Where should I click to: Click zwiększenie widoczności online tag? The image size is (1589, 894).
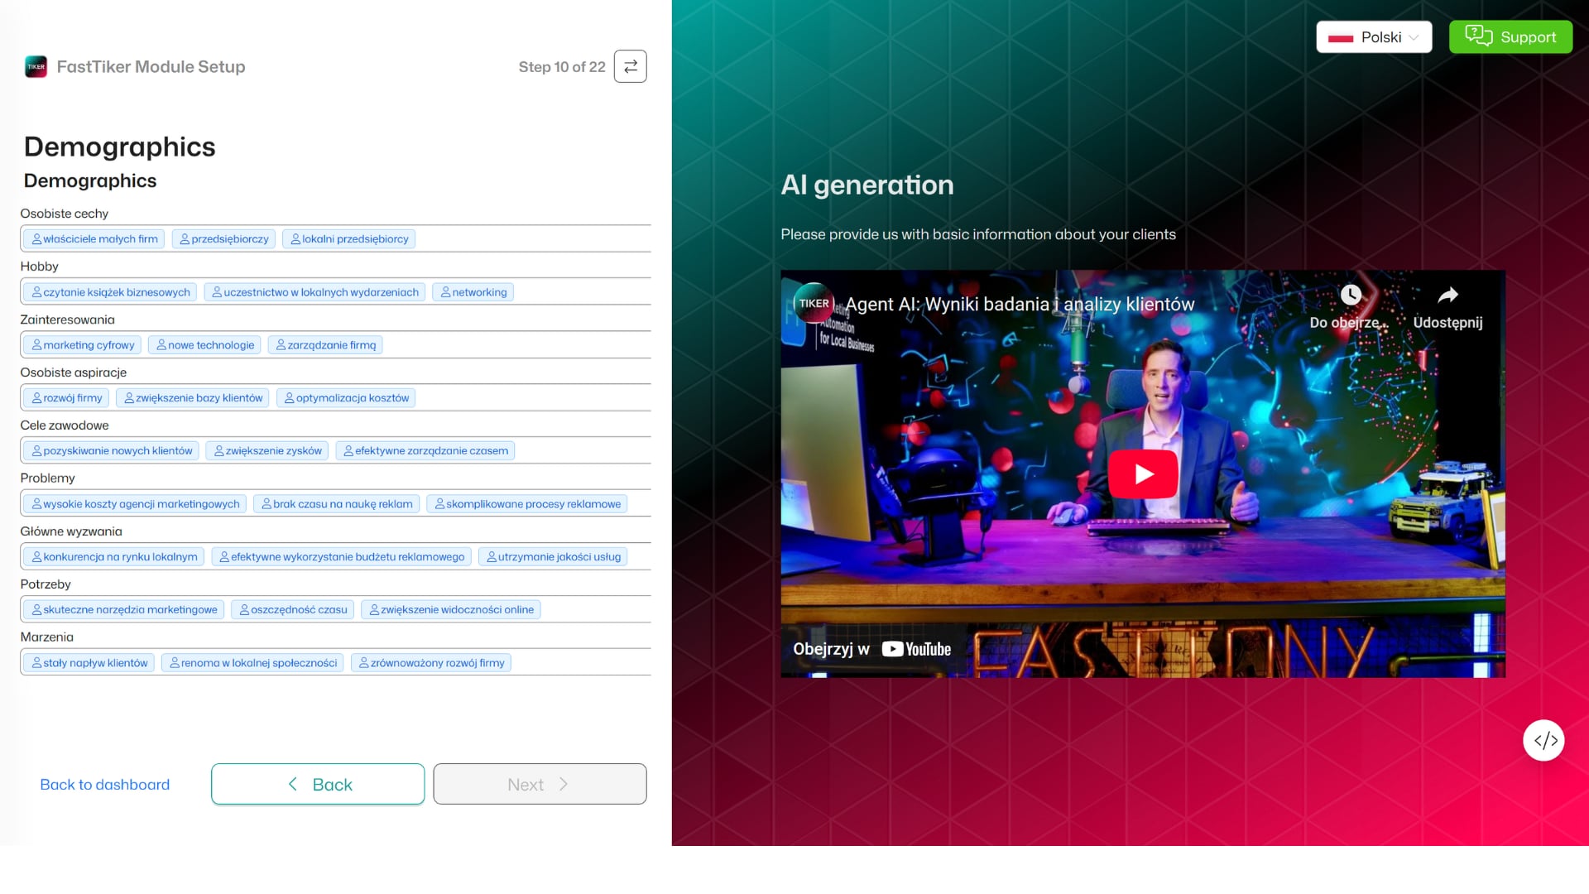[451, 610]
